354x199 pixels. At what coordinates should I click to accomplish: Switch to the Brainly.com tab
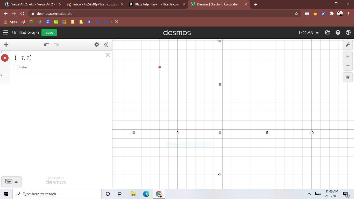(x=157, y=4)
